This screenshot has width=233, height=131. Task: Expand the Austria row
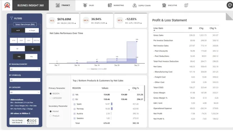75,114
